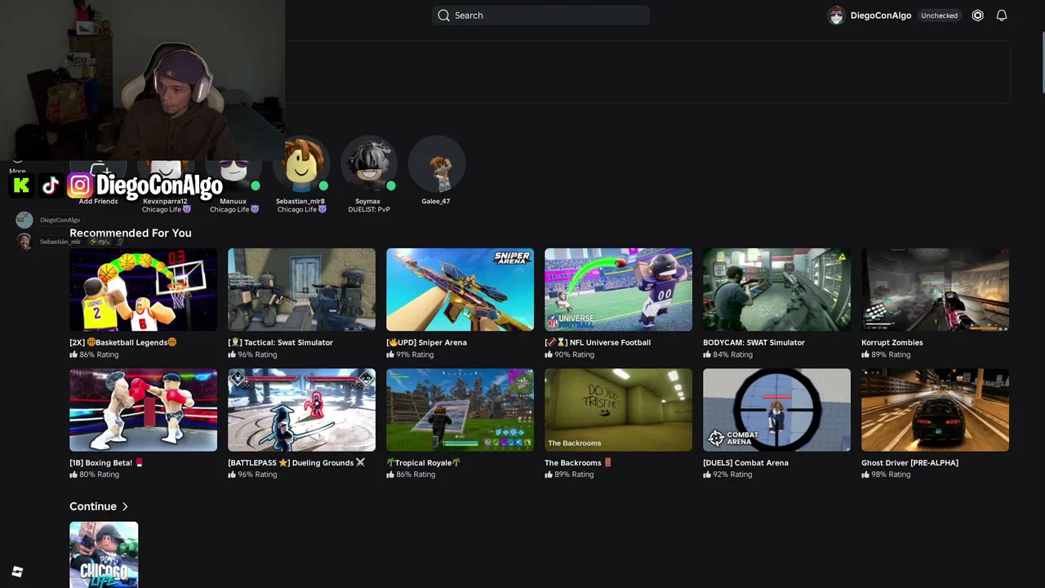
Task: Open the Dueling Grounds game thumbnail
Action: [302, 410]
